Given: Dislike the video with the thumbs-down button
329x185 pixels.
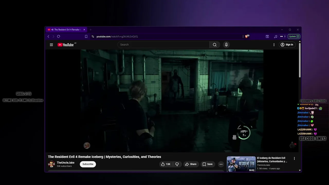Looking at the screenshot, I should (x=177, y=164).
